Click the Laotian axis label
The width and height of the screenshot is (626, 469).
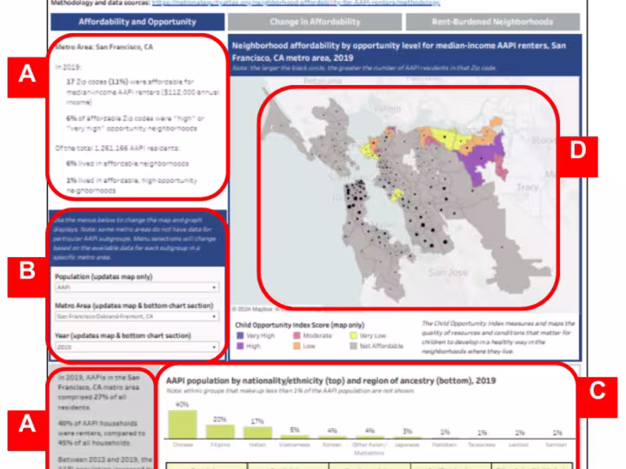coord(519,445)
